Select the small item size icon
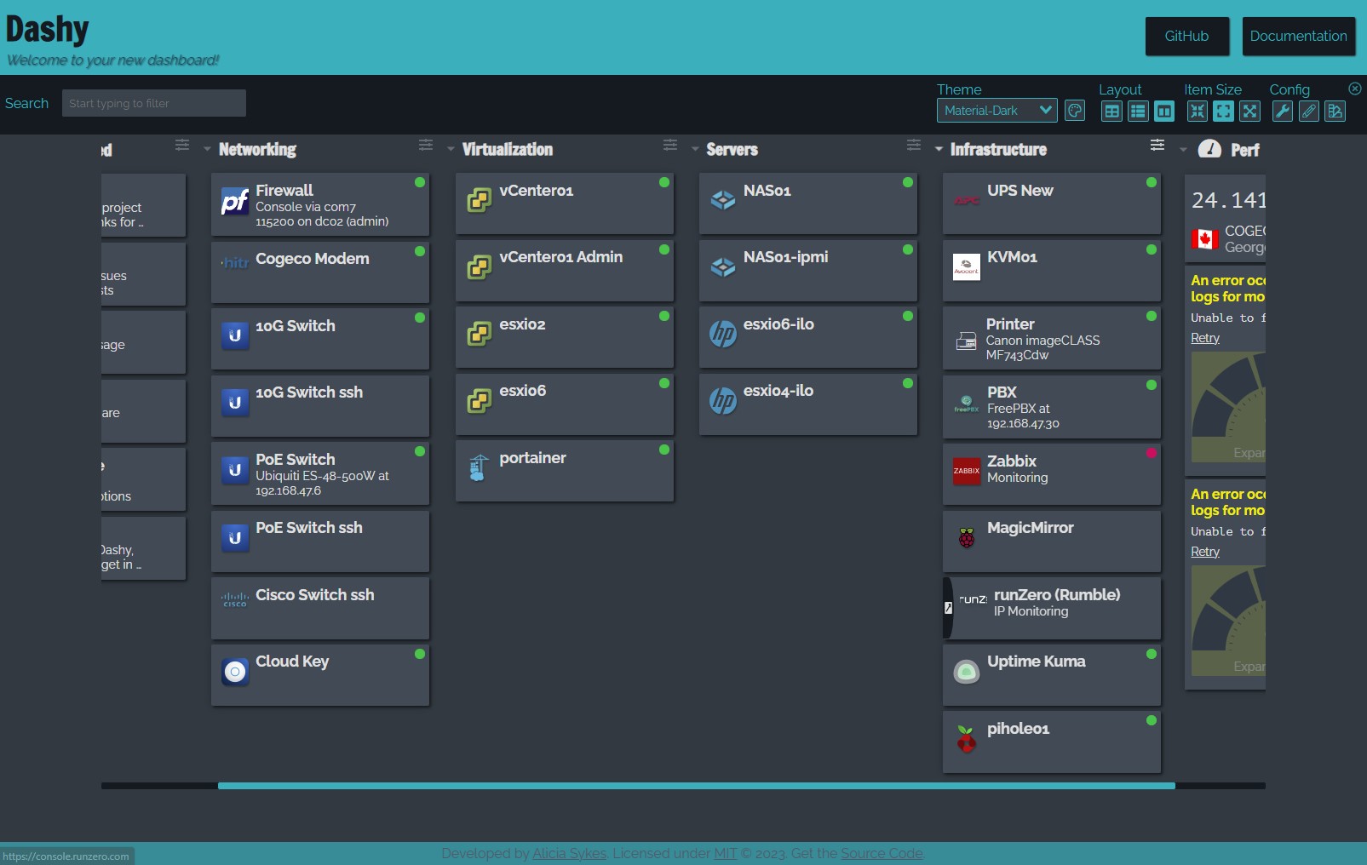1367x865 pixels. [x=1197, y=111]
